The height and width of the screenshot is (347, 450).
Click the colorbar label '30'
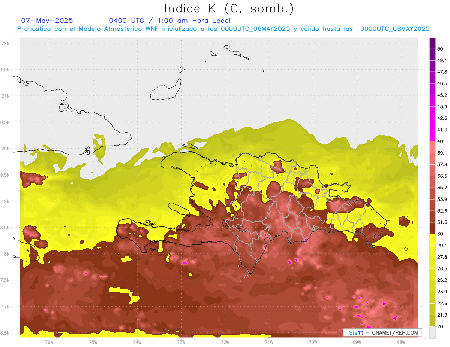440,234
